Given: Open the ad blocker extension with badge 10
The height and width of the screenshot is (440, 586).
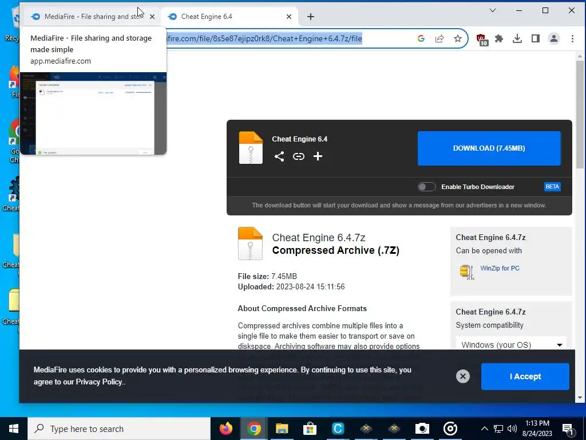Looking at the screenshot, I should (x=482, y=39).
